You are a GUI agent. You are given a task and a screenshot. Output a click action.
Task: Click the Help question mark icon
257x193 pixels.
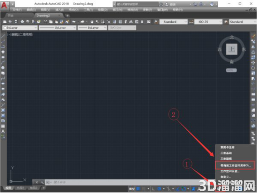point(149,22)
